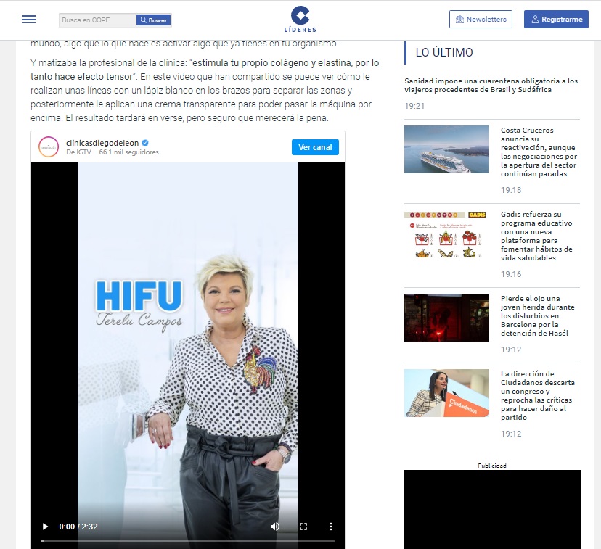The width and height of the screenshot is (601, 549).
Task: Click the Buscar search button
Action: click(153, 20)
